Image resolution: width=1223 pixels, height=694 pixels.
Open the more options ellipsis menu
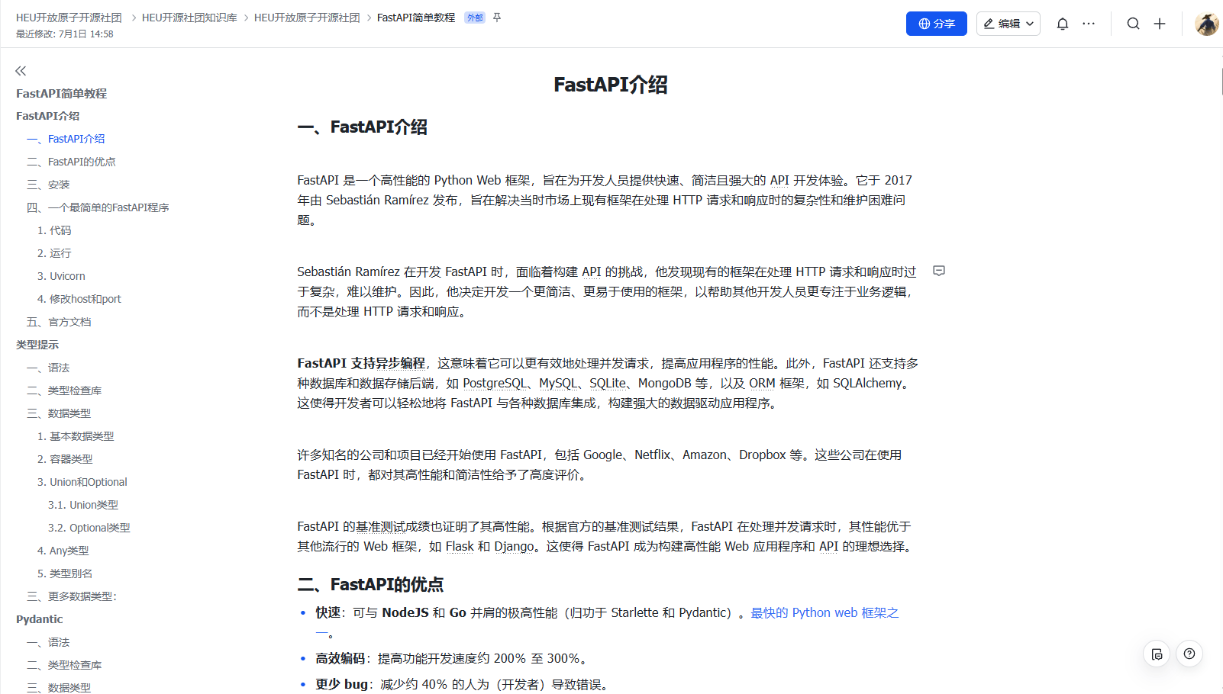pyautogui.click(x=1089, y=24)
